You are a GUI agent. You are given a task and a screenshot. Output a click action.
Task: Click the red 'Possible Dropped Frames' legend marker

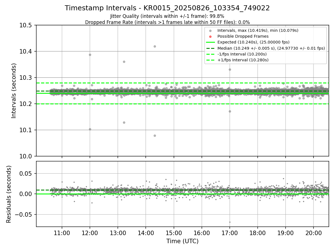click(210, 37)
